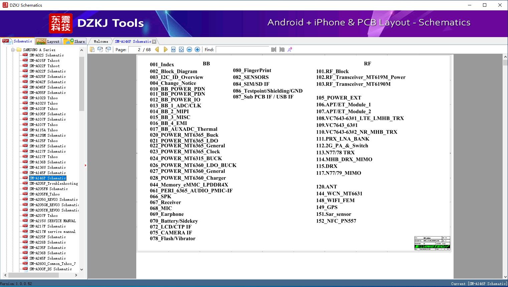Select SM-A136B Schematic in list
The image size is (508, 287).
pyautogui.click(x=47, y=162)
